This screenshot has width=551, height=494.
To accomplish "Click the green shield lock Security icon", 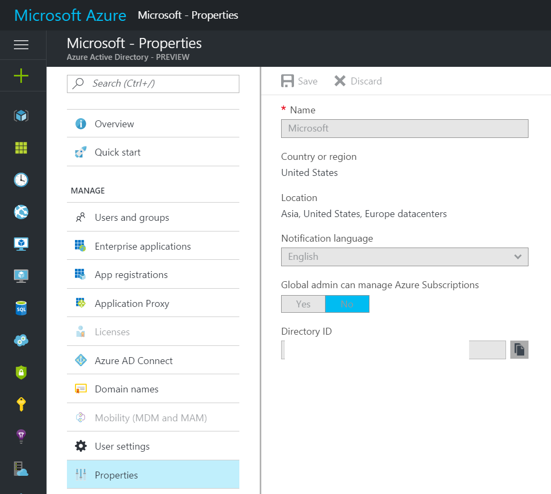I will click(x=21, y=373).
